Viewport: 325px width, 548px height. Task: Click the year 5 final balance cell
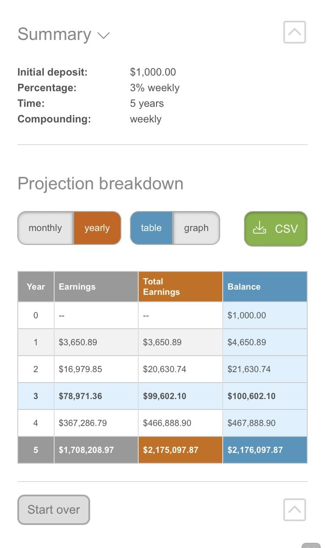265,450
